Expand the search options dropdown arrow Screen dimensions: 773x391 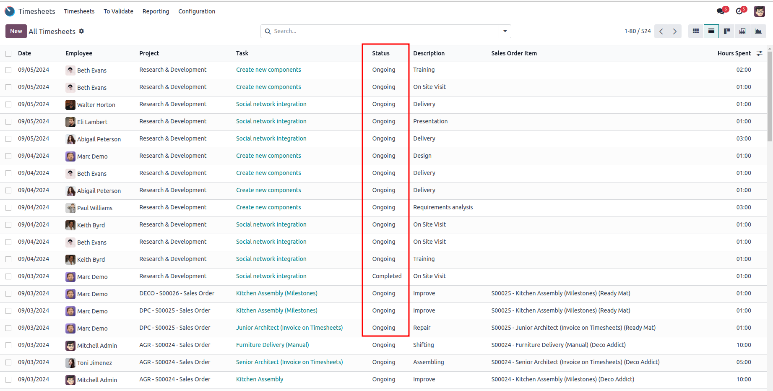pos(505,31)
